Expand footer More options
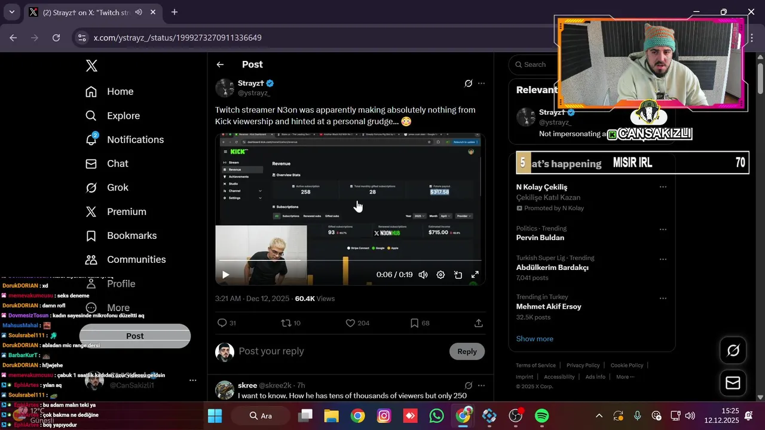The width and height of the screenshot is (765, 430). pos(625,377)
